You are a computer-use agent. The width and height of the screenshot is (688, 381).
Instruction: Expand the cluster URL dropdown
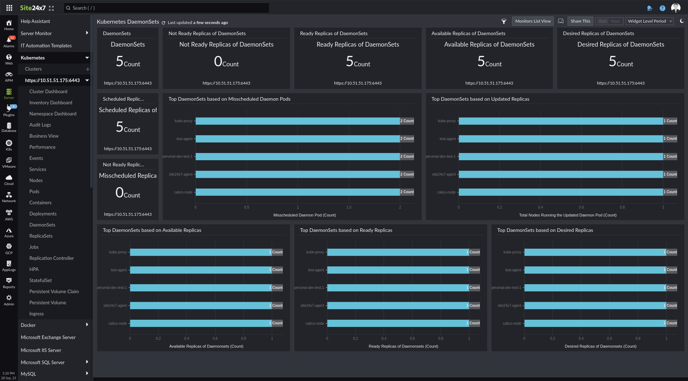tap(87, 80)
